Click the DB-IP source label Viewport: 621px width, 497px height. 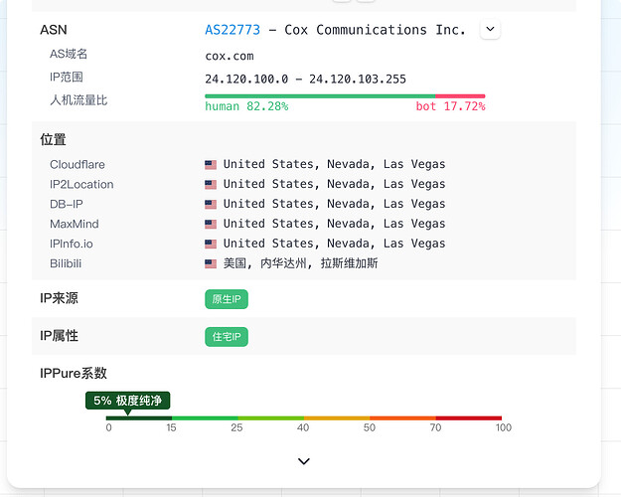[x=67, y=204]
